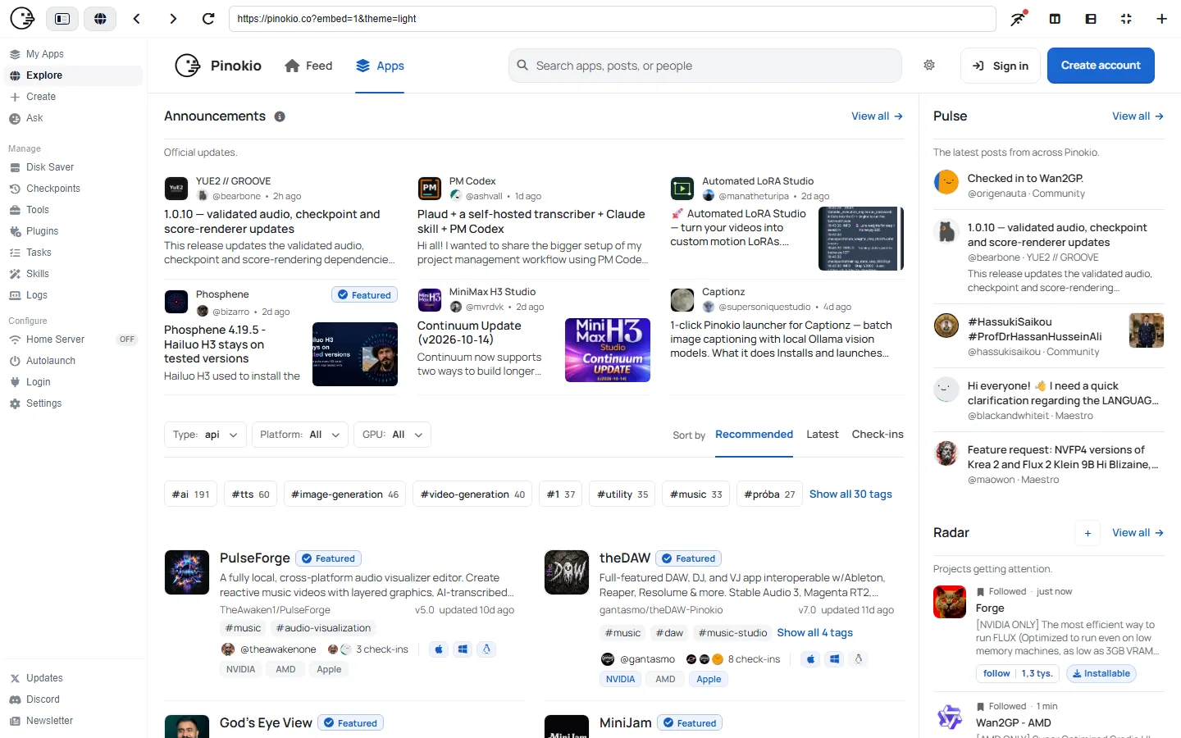The height and width of the screenshot is (738, 1181).
Task: Open the Platform: All dropdown
Action: click(x=299, y=435)
